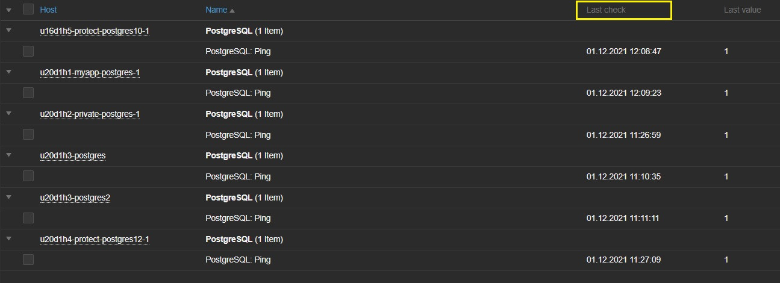
Task: Collapse the u20d1h2-private-postgres-1 host group
Action: 8,113
